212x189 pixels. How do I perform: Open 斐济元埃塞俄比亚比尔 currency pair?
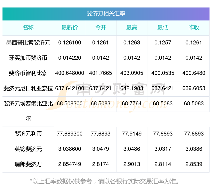pos(28,104)
